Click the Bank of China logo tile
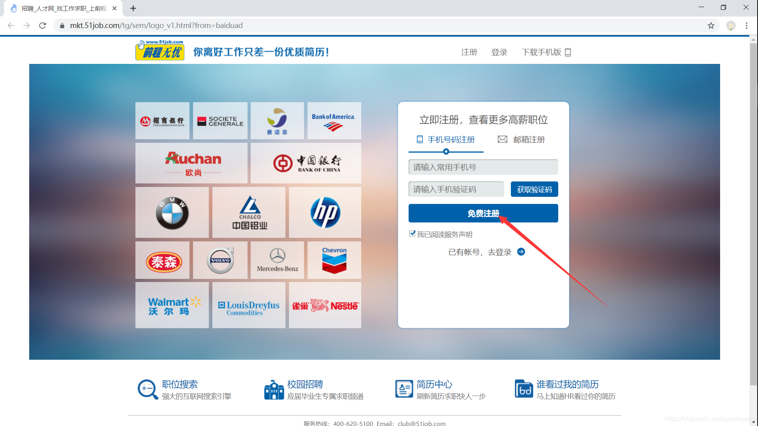Screen dimensions: 758x426 click(306, 163)
